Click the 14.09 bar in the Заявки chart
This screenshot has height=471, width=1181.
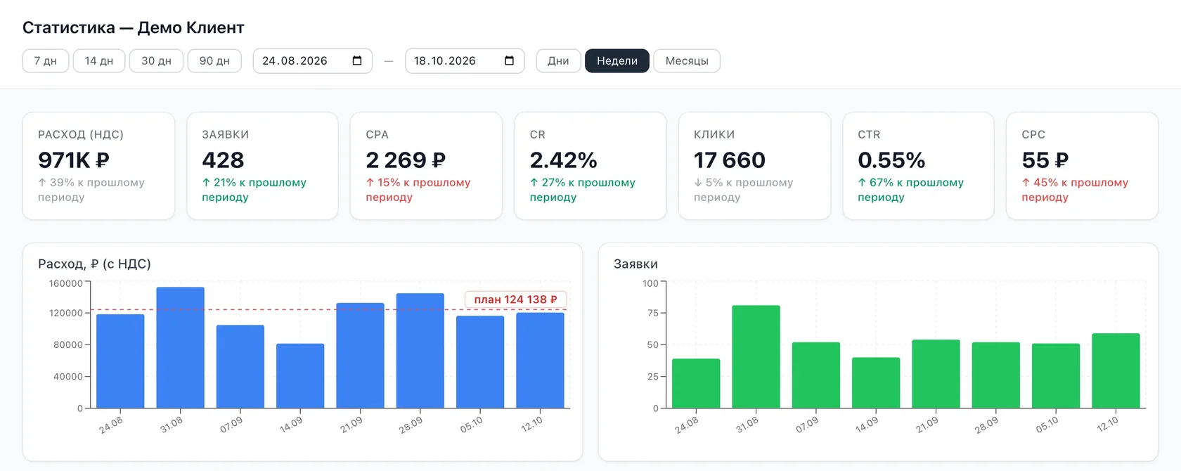tap(876, 382)
